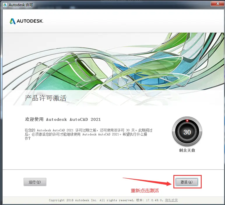
Task: Click the number 30 inside the dial
Action: [x=187, y=132]
